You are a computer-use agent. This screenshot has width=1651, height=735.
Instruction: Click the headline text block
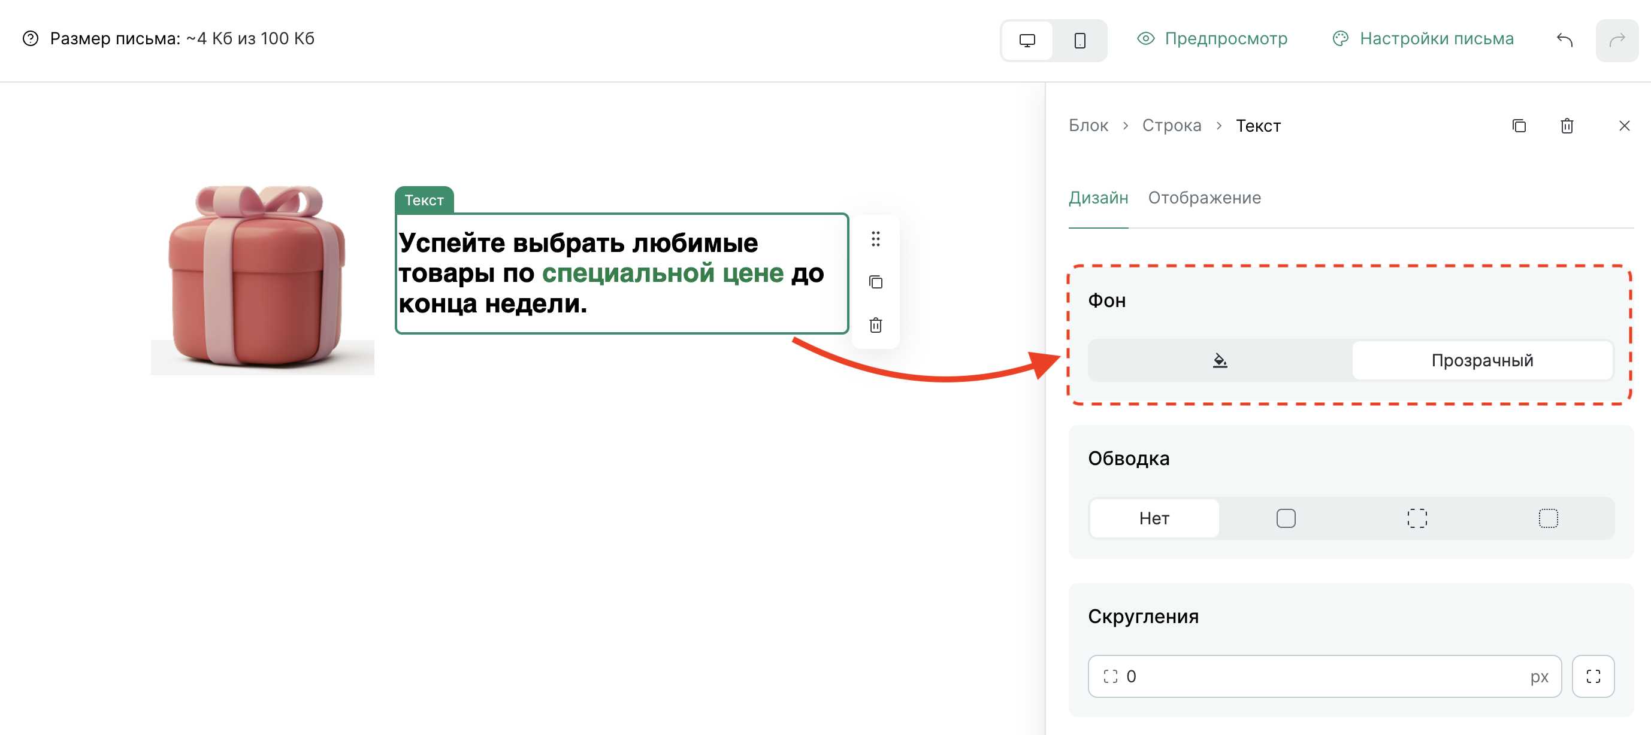[621, 274]
